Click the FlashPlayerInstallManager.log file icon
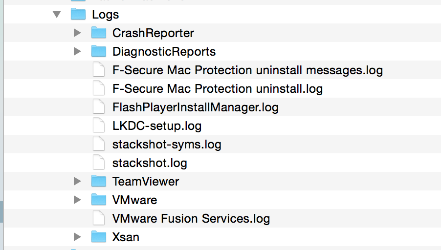441x250 pixels. click(99, 107)
